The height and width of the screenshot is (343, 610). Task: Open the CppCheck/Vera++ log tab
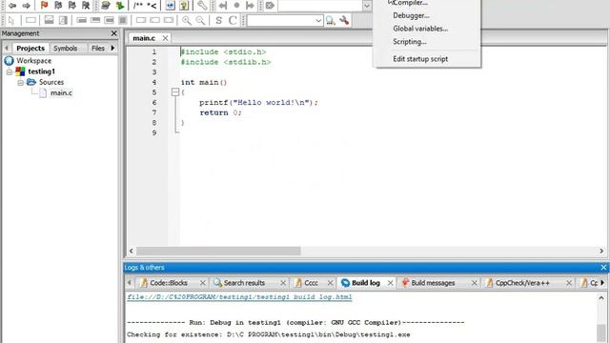click(x=522, y=283)
